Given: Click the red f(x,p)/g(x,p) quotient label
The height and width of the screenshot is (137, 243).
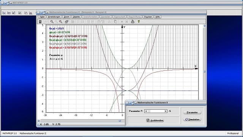Looking at the screenshot, I should (68, 48).
